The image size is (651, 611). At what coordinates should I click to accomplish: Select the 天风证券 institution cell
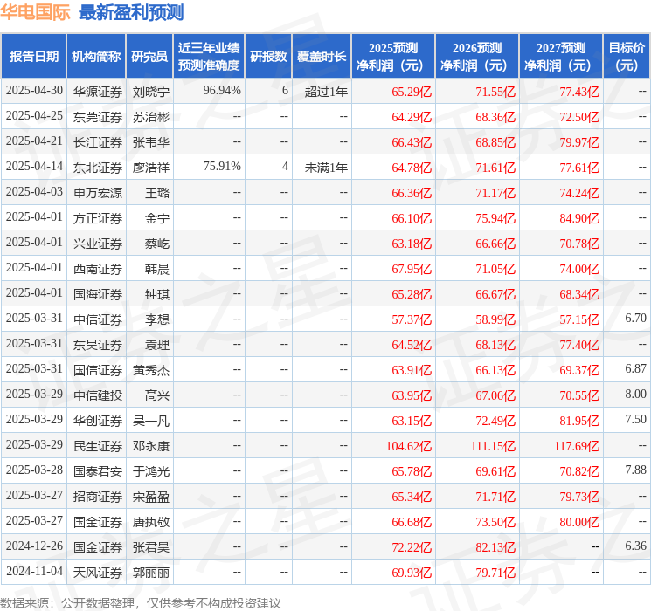[x=98, y=573]
